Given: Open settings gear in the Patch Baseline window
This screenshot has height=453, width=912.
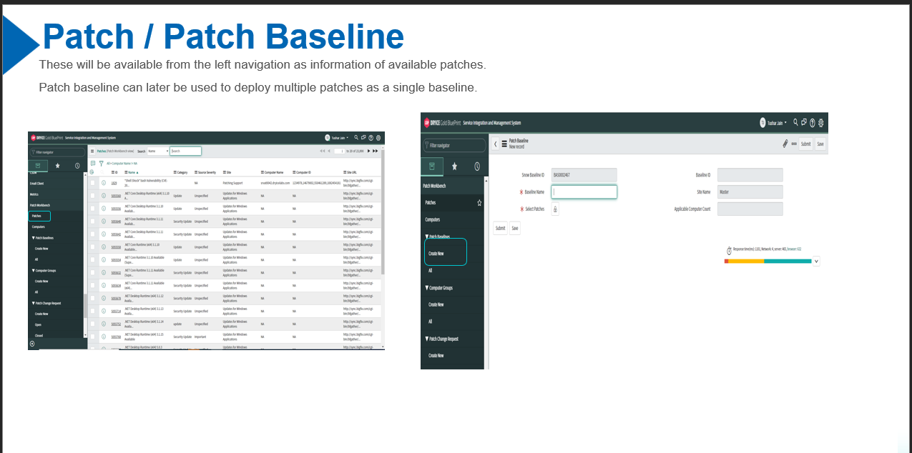Looking at the screenshot, I should coord(820,122).
